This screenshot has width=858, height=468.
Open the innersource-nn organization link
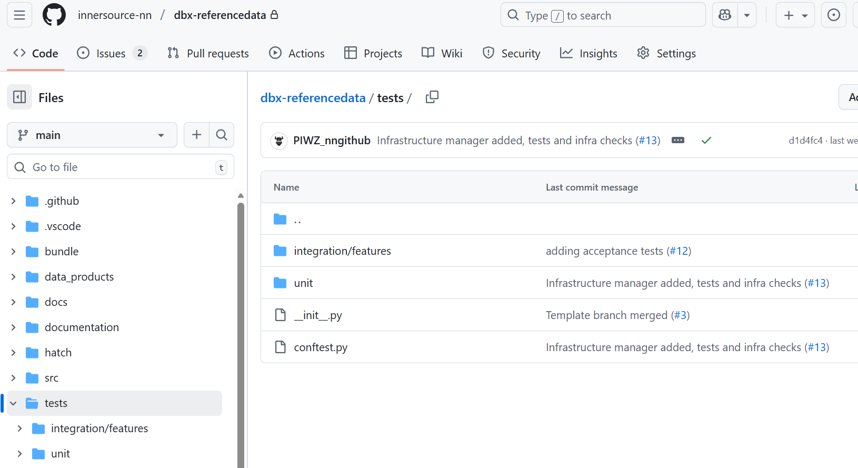click(115, 15)
